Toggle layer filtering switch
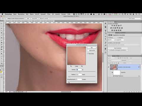 (131, 58)
